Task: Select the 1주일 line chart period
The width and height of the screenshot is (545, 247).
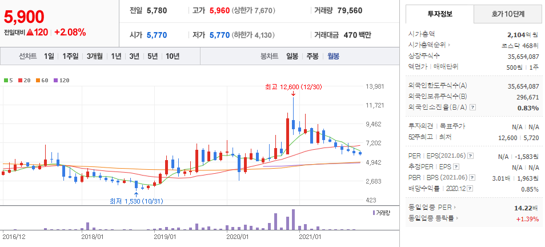Action: pyautogui.click(x=71, y=57)
